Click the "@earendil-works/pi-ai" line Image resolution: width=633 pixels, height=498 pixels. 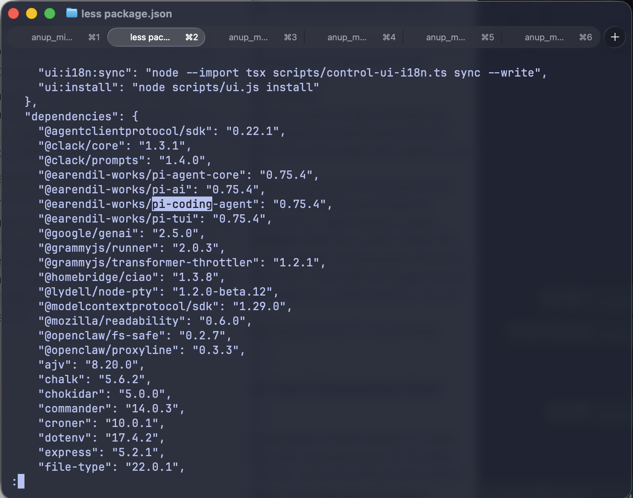click(152, 189)
